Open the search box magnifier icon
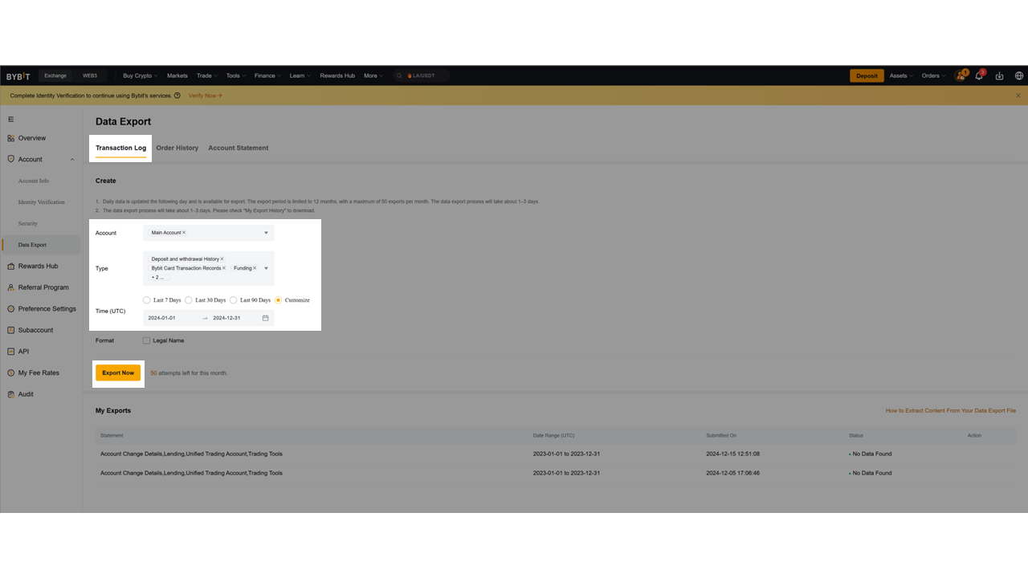Screen dimensions: 1028x578 pyautogui.click(x=401, y=76)
